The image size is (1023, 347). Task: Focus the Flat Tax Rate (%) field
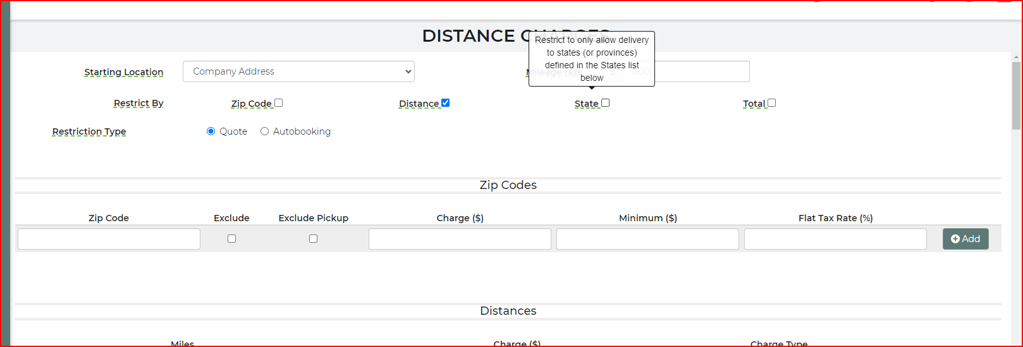pos(835,239)
